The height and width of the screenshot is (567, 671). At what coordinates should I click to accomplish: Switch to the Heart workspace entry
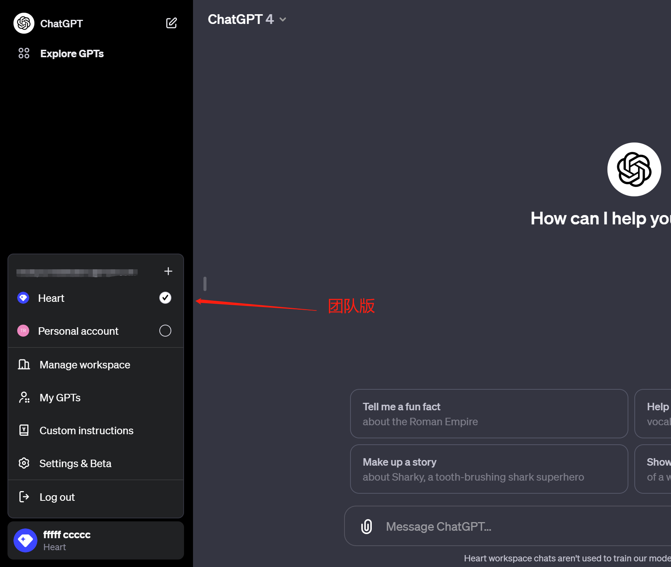point(96,298)
